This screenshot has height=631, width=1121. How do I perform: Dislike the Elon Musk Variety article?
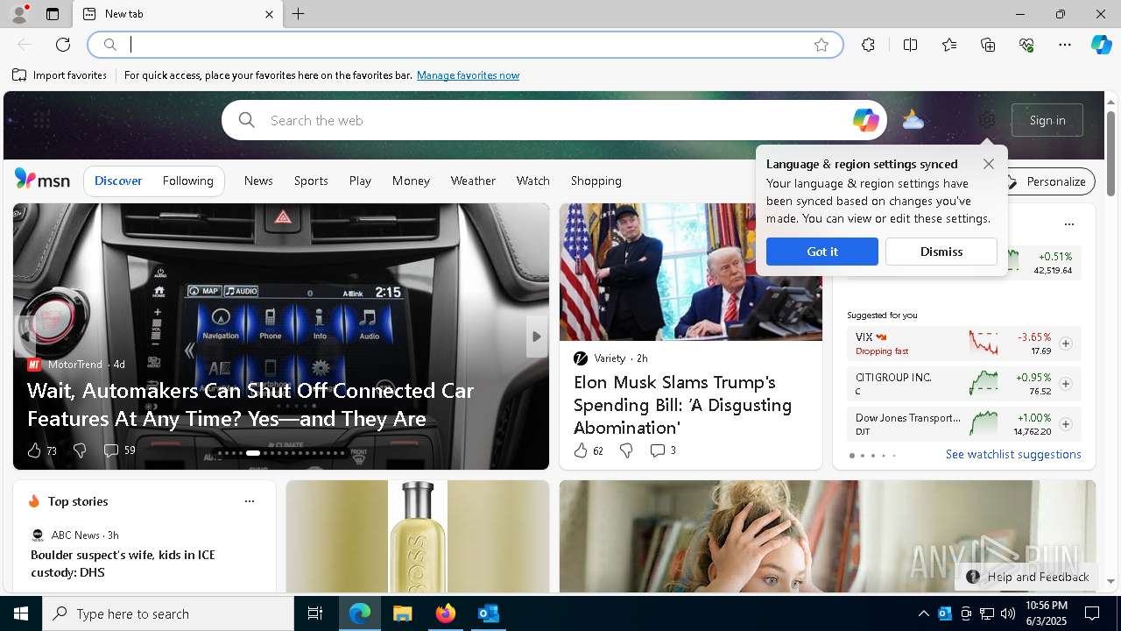coord(626,450)
